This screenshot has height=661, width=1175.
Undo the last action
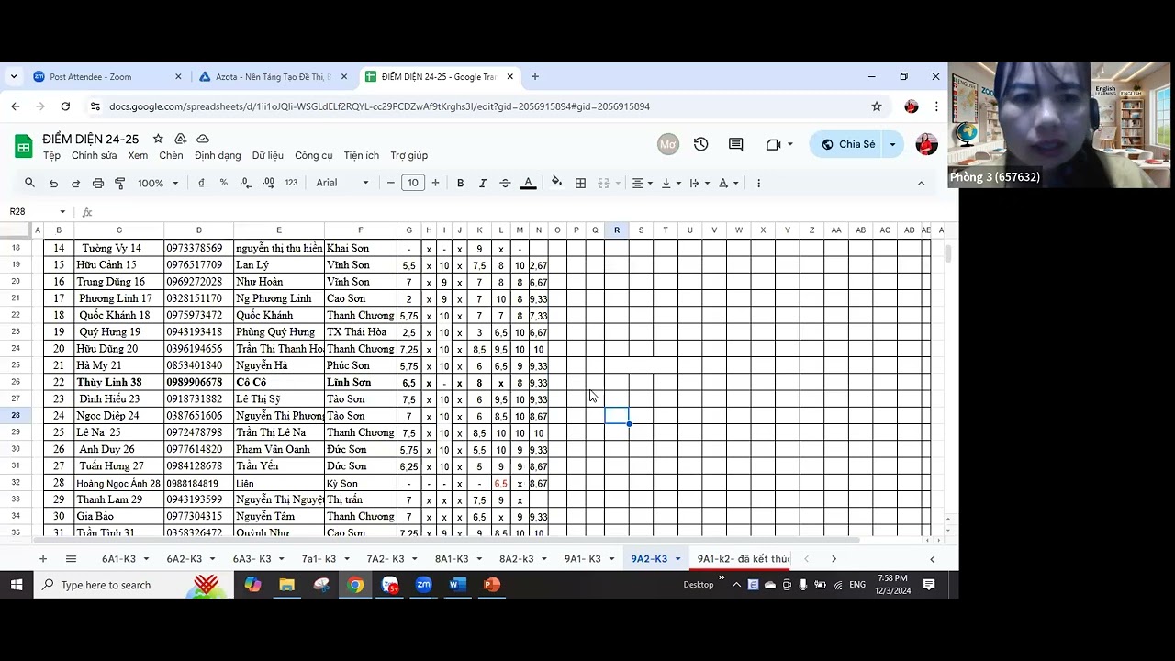coord(53,183)
